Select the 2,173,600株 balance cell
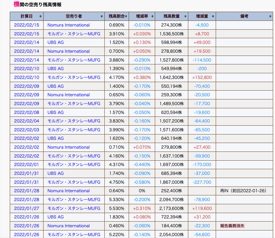Image resolution: width=275 pixels, height=238 pixels. click(x=172, y=208)
